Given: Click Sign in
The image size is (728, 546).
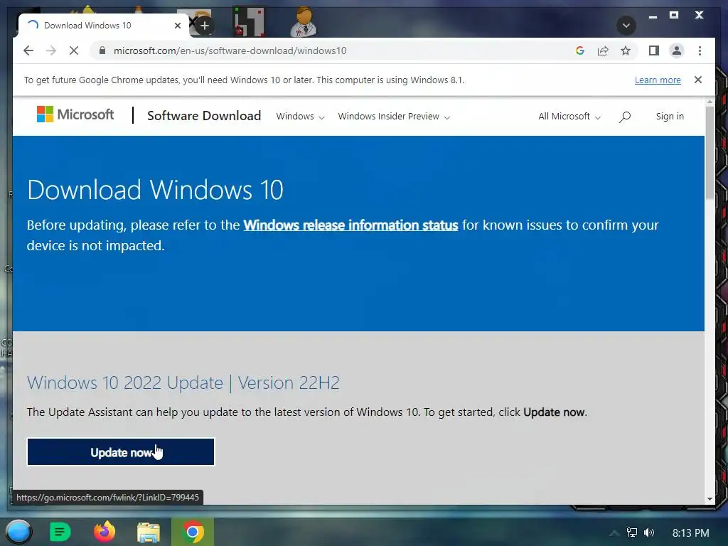Looking at the screenshot, I should tap(670, 116).
